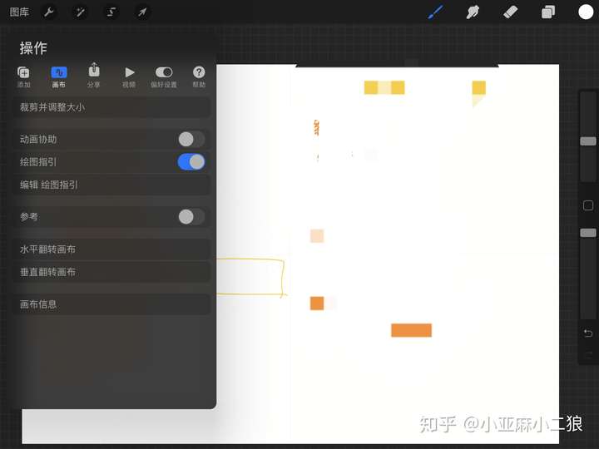599x449 pixels.
Task: Open the Actions wrench menu
Action: point(49,12)
